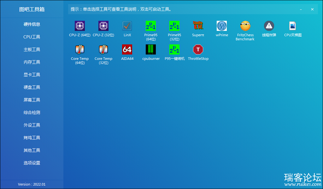Screen dimensions: 323x189
Task: Open the 综合检测 category
Action: point(32,112)
